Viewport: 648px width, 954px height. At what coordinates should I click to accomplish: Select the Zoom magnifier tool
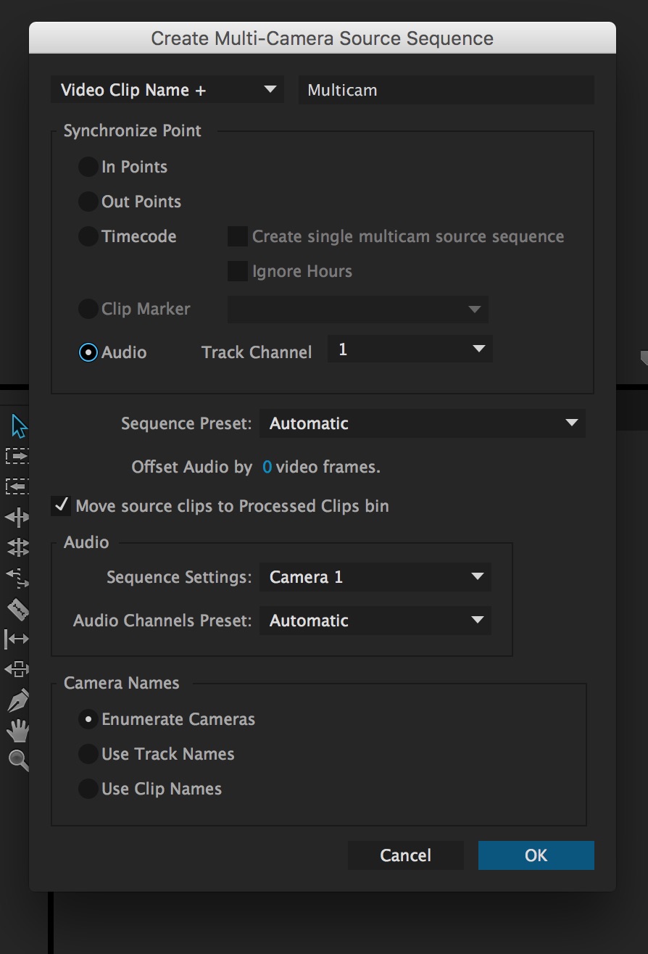[x=17, y=760]
